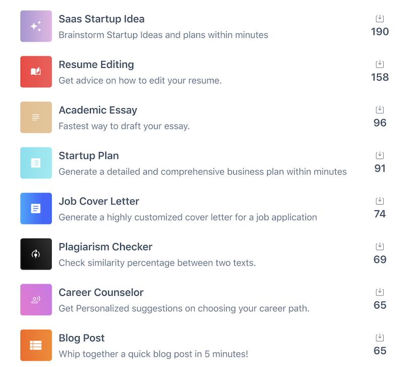The width and height of the screenshot is (411, 367).
Task: Click the red Resume Editing book icon
Action: (x=36, y=72)
